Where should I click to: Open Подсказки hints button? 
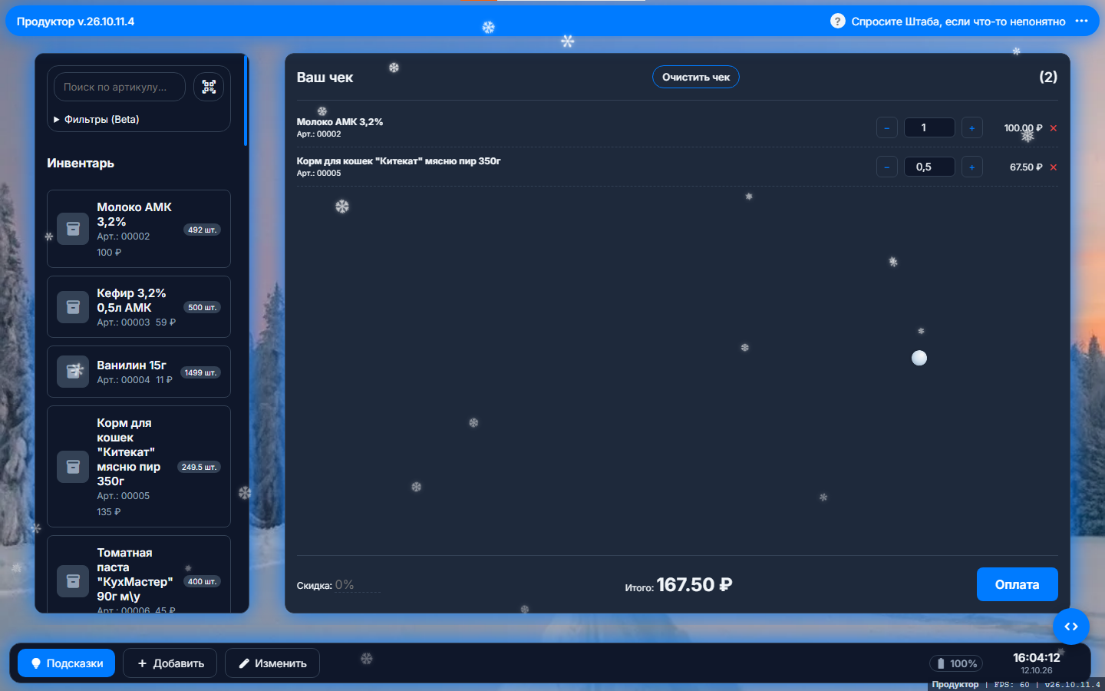tap(66, 663)
